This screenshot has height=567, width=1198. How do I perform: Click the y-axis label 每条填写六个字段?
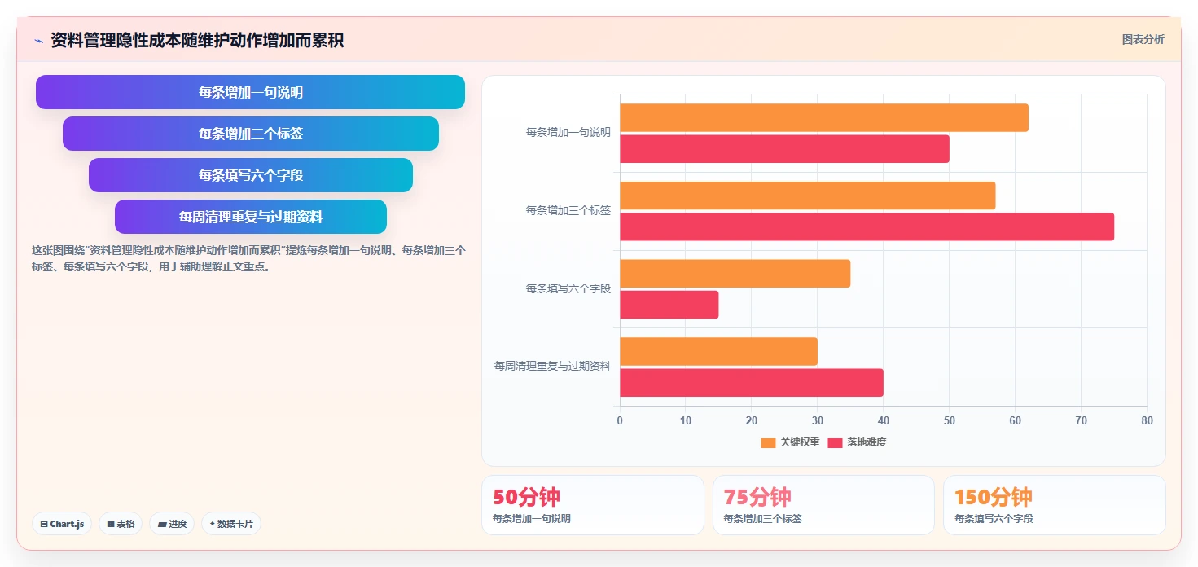pos(568,288)
